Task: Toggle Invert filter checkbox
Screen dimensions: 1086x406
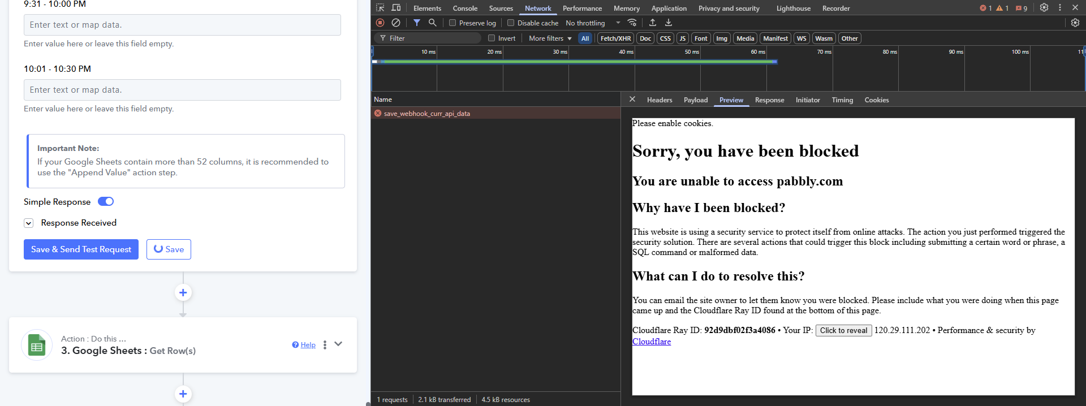Action: pyautogui.click(x=492, y=38)
